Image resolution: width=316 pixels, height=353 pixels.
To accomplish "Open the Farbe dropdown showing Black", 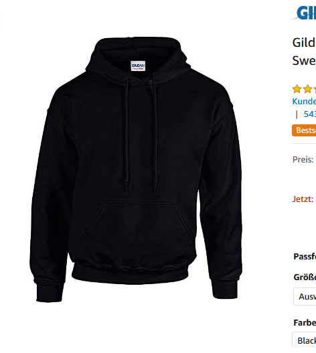I will (x=304, y=340).
